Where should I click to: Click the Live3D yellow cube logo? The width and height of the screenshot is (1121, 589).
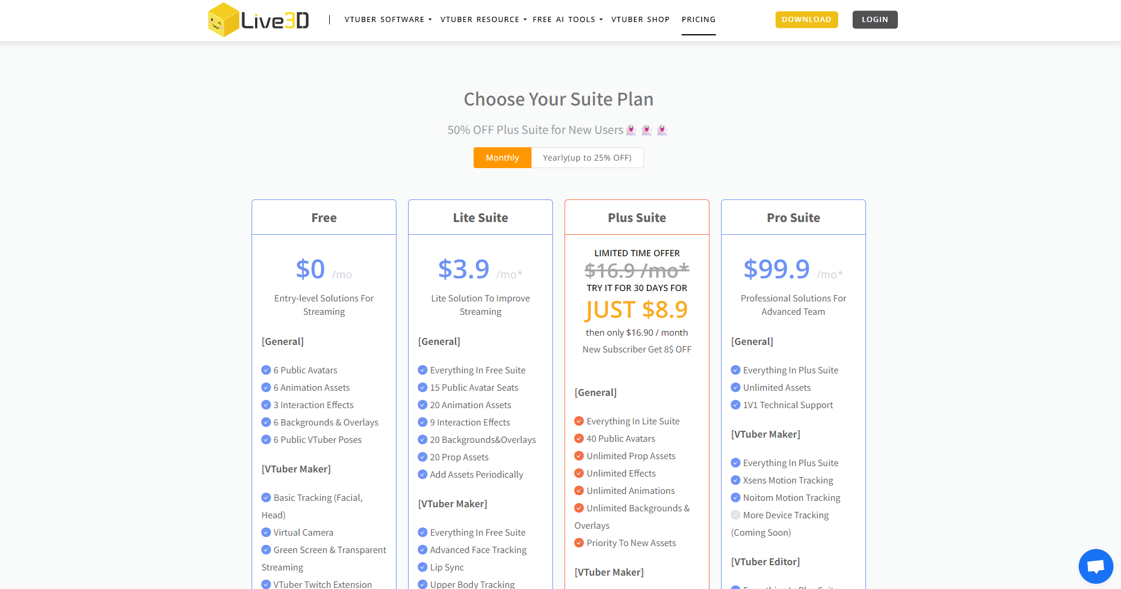(223, 20)
